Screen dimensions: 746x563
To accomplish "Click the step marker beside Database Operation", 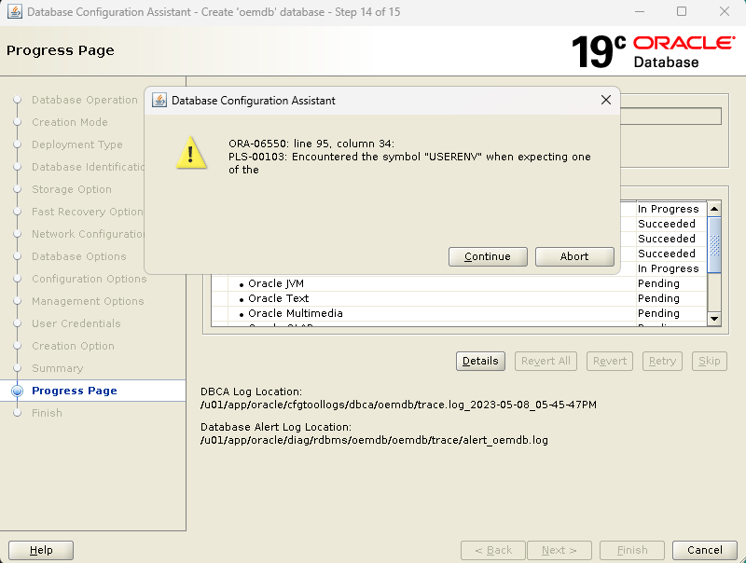I will coord(19,100).
